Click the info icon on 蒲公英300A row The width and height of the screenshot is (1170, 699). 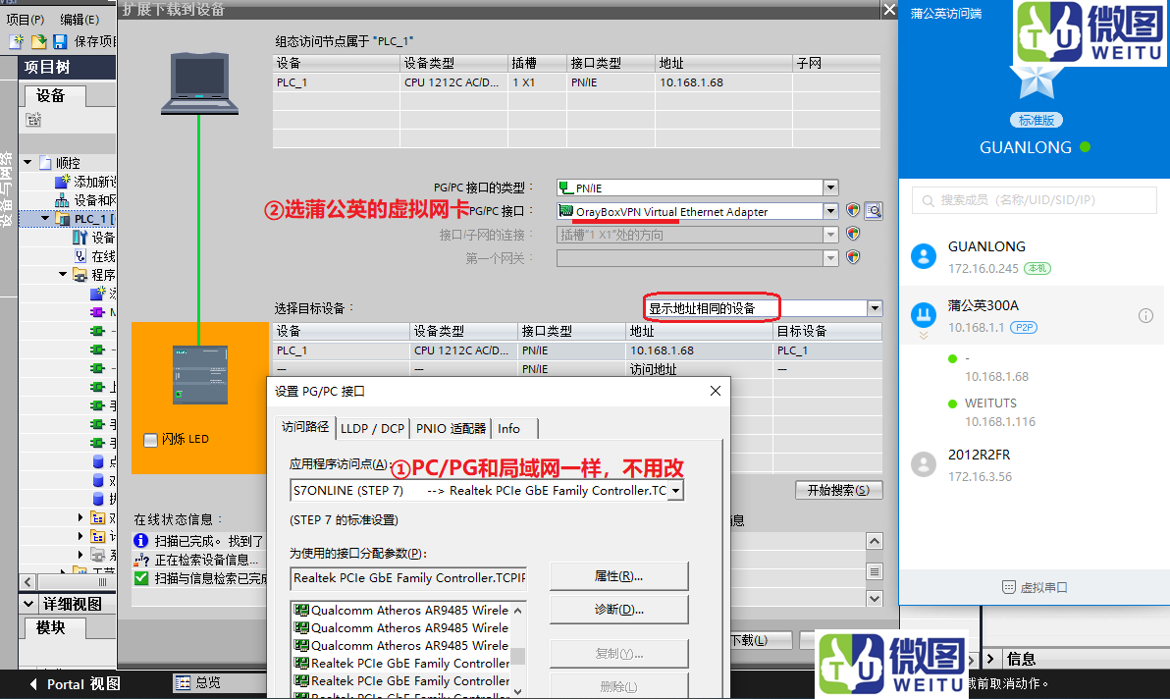point(1145,315)
